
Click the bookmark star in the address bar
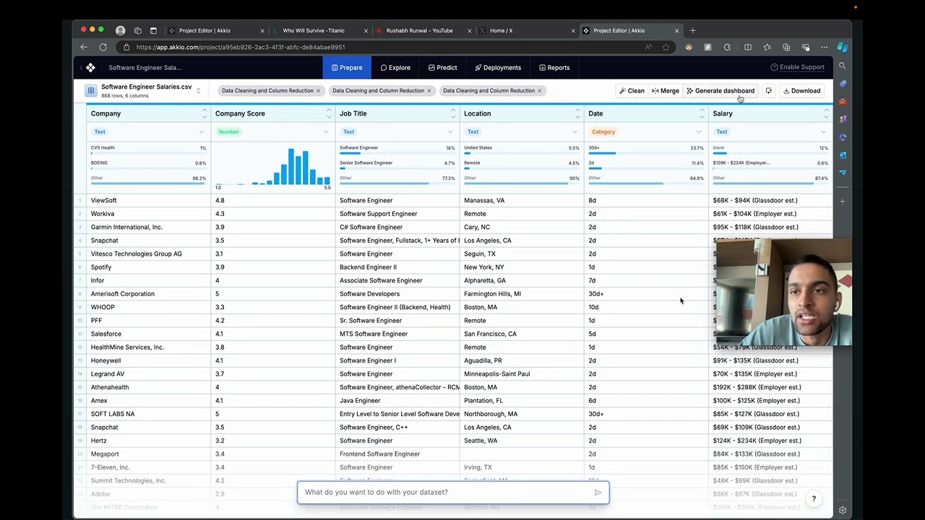click(x=666, y=47)
